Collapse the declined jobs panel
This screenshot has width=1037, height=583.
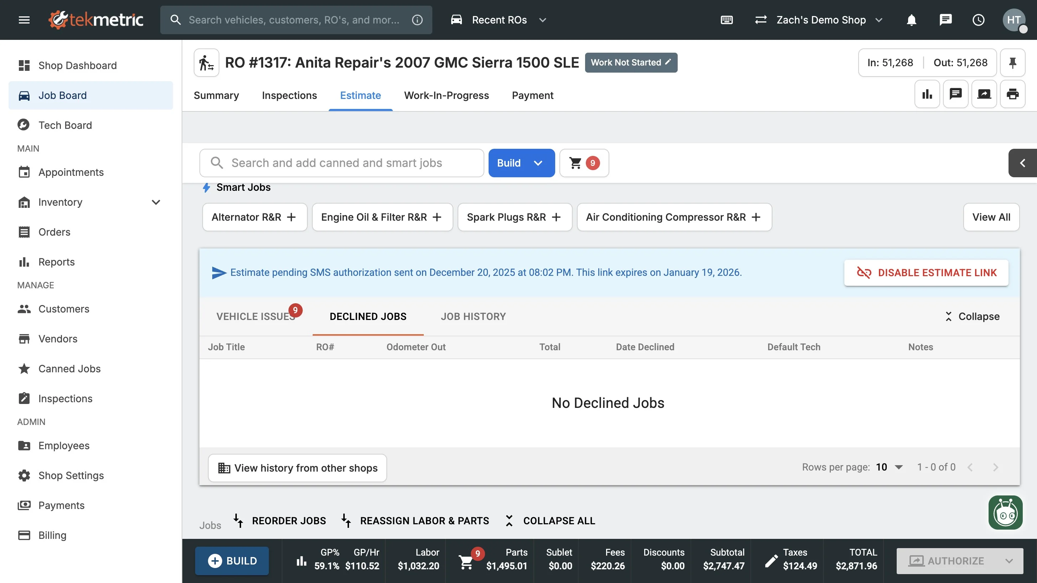pyautogui.click(x=972, y=316)
